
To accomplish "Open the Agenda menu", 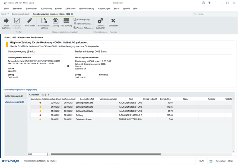I will pyautogui.click(x=126, y=9).
